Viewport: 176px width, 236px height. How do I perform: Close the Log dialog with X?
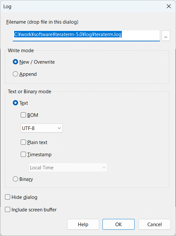(x=169, y=6)
